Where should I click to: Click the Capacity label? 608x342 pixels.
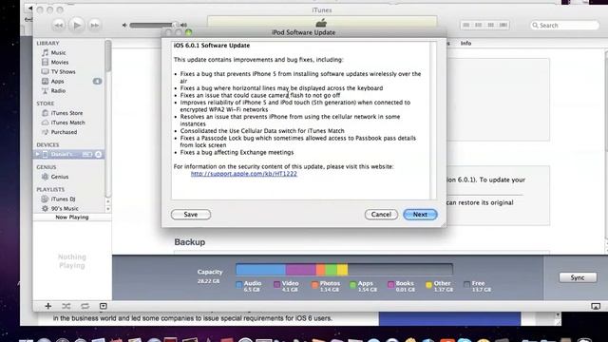(x=210, y=272)
